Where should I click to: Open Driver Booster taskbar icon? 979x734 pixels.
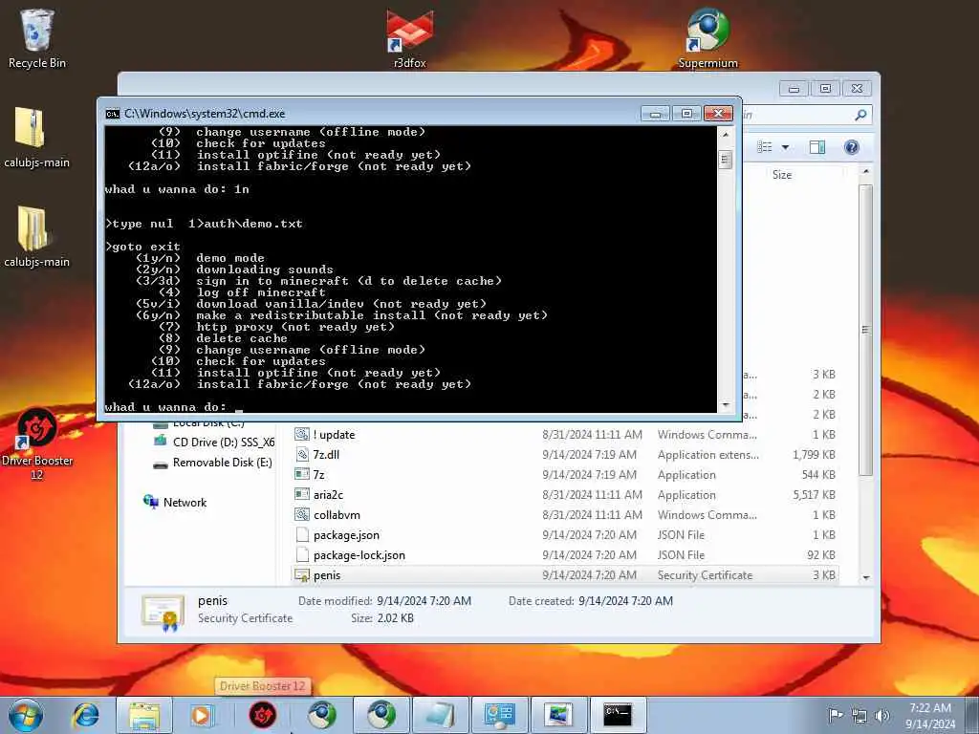262,715
